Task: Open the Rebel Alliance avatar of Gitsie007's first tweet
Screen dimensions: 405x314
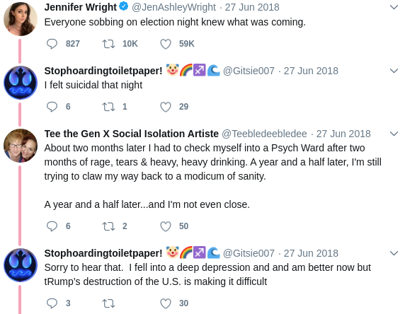Action: [21, 83]
